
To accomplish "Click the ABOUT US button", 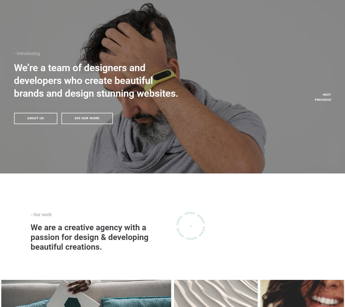I will [36, 118].
